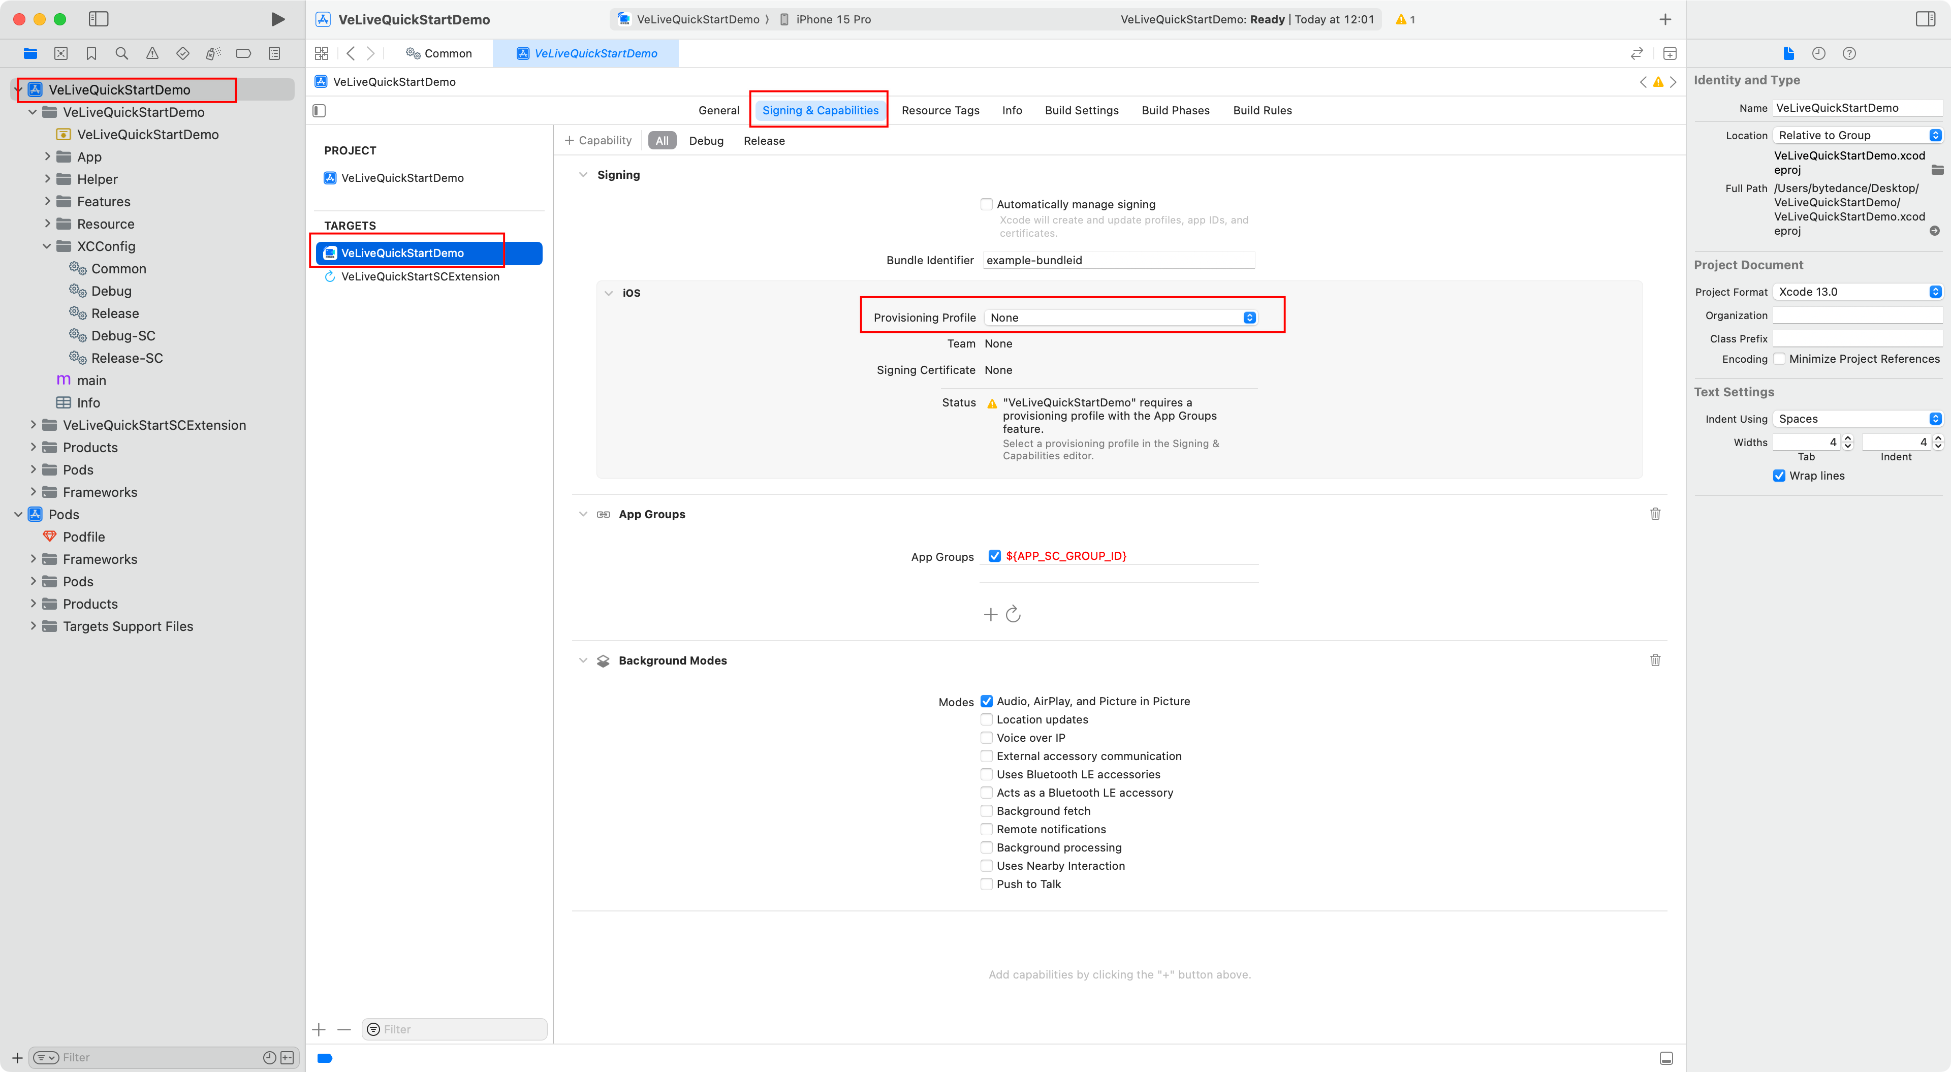The image size is (1951, 1072).
Task: Enable Remote notifications mode
Action: pyautogui.click(x=986, y=829)
